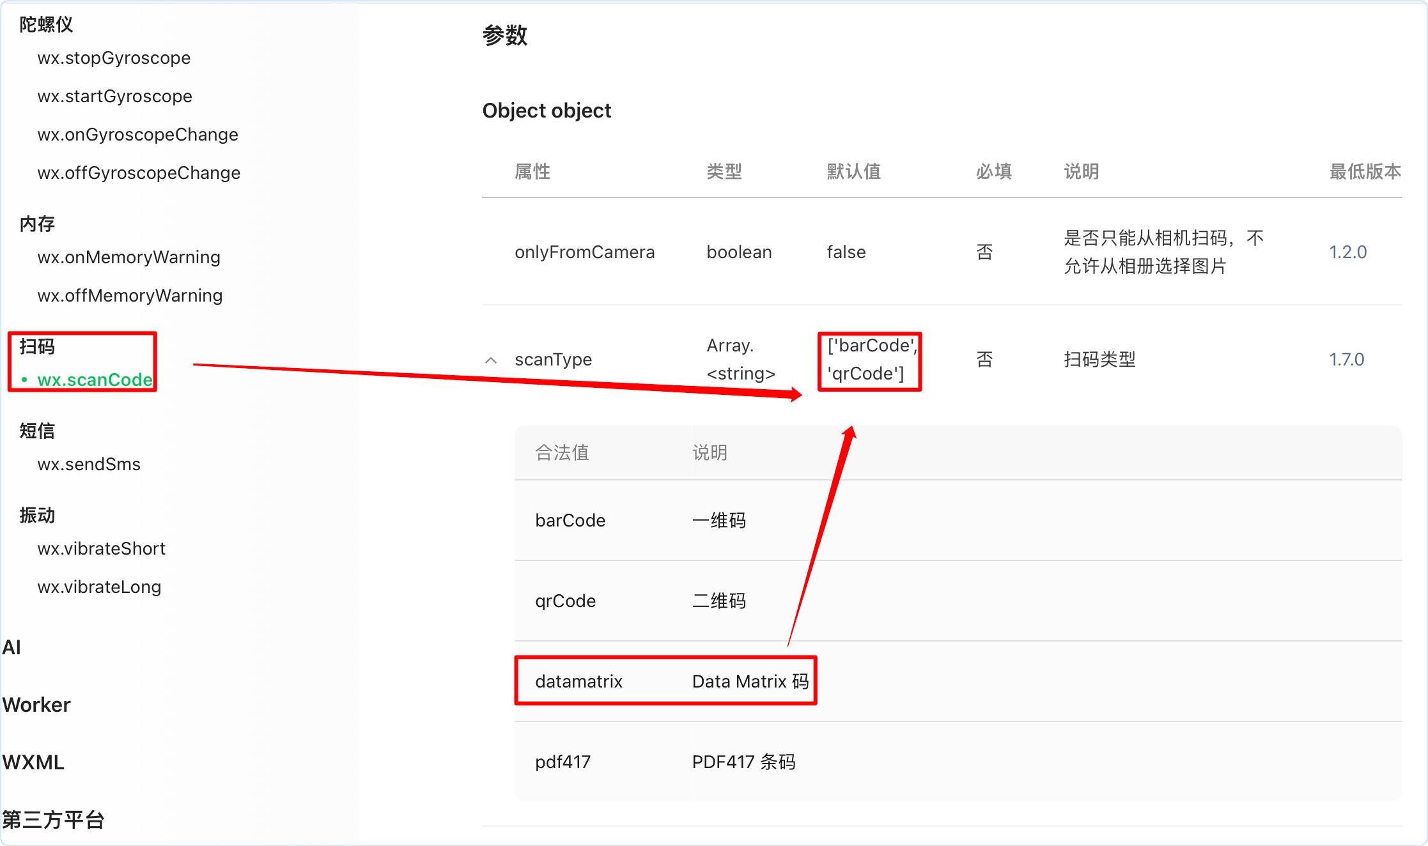Open wx.scanCode sidebar link

pos(95,380)
